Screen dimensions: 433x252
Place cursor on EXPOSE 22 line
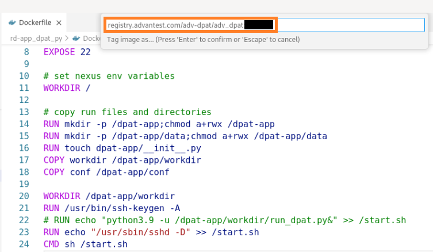click(x=67, y=52)
